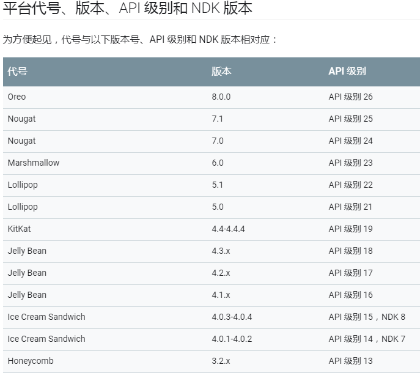Image resolution: width=420 pixels, height=373 pixels.
Task: Select the Nougat cell in the 7.1 row
Action: point(22,119)
